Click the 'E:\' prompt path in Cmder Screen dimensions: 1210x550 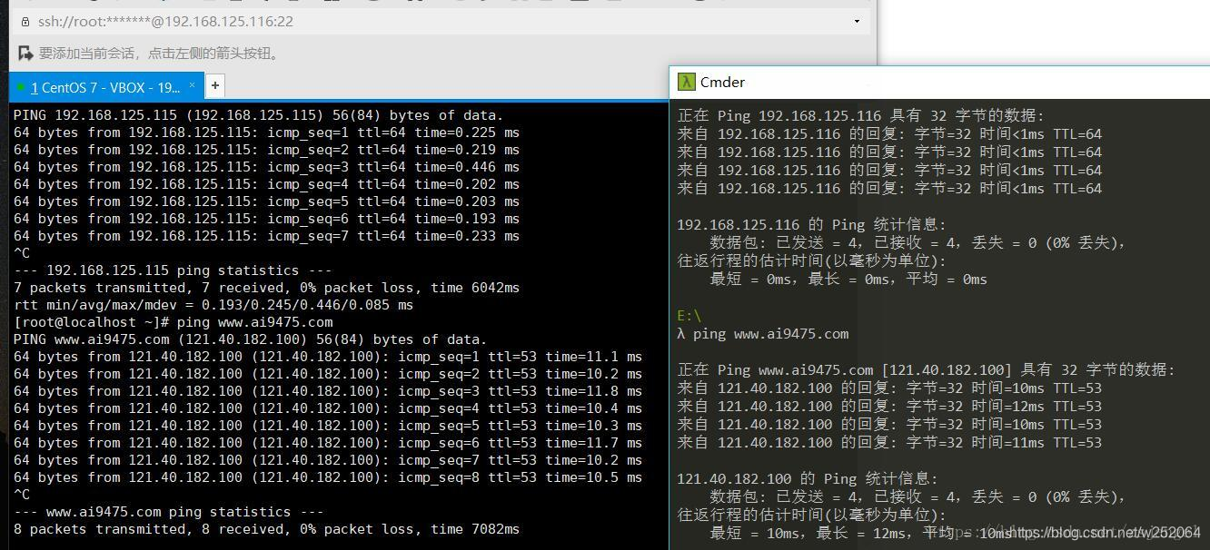[689, 316]
